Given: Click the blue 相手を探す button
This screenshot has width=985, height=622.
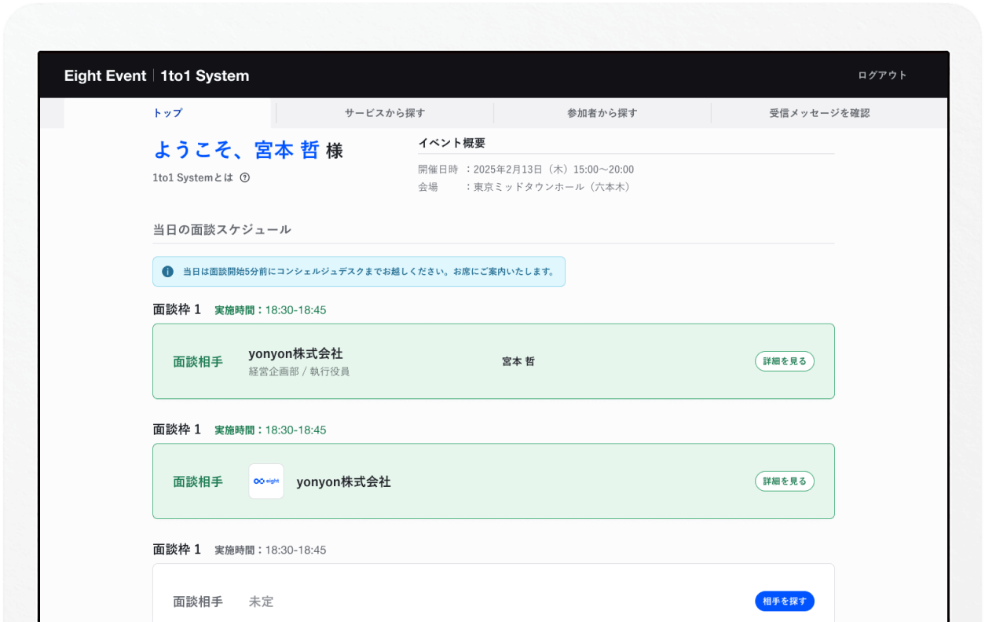Looking at the screenshot, I should pos(784,602).
